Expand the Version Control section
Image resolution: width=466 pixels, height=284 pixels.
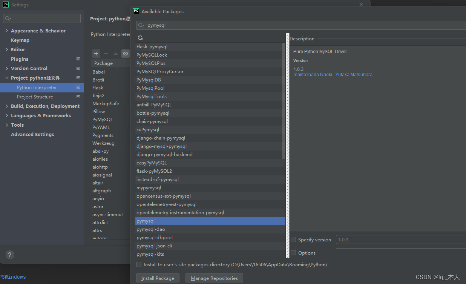(7, 68)
